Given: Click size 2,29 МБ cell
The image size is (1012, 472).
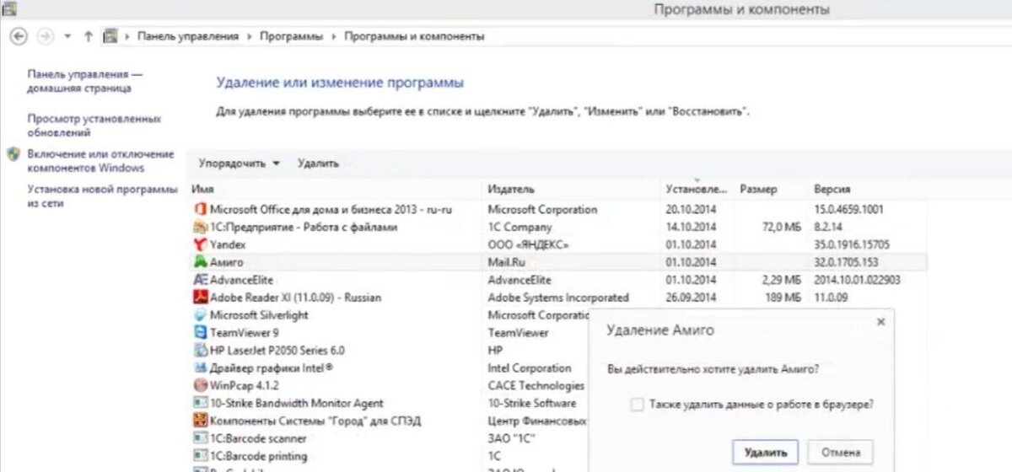Looking at the screenshot, I should 780,280.
